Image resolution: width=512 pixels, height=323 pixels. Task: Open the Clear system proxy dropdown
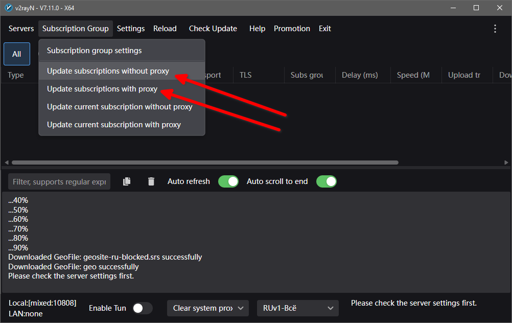[x=208, y=308]
